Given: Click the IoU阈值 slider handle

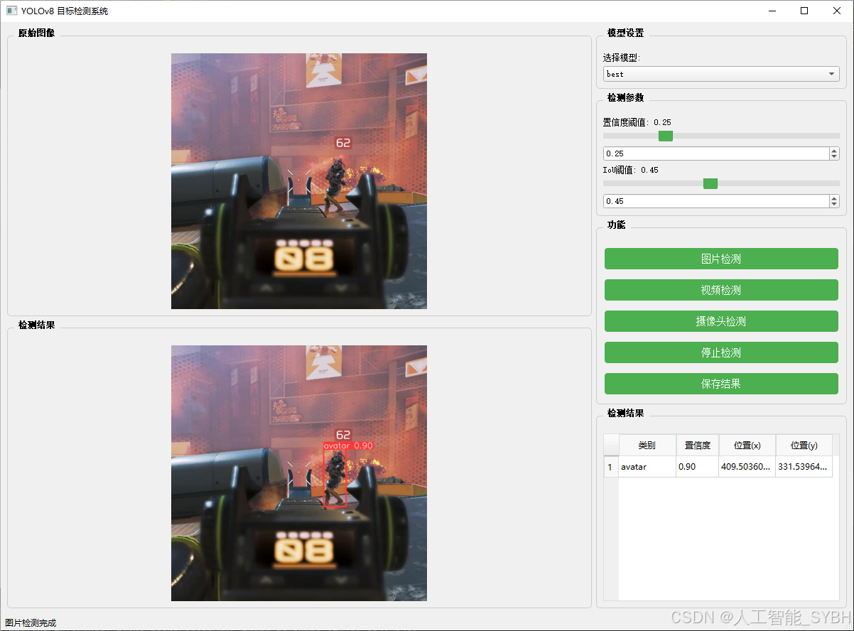Looking at the screenshot, I should pos(710,183).
